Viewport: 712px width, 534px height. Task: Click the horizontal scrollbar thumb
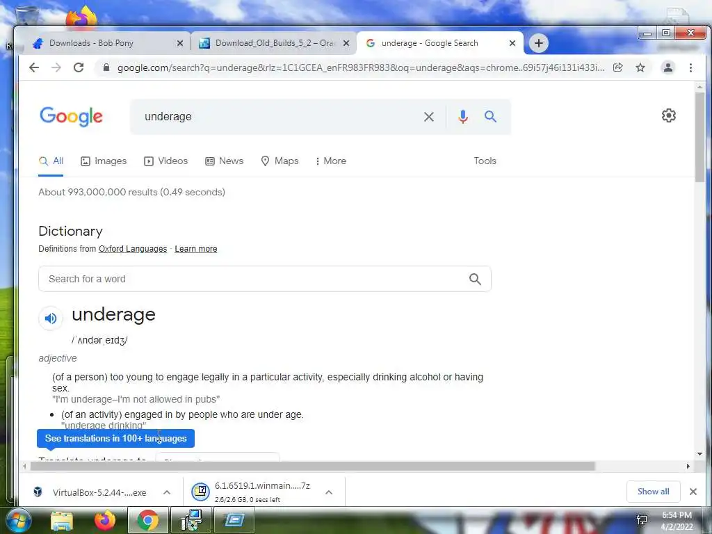312,467
